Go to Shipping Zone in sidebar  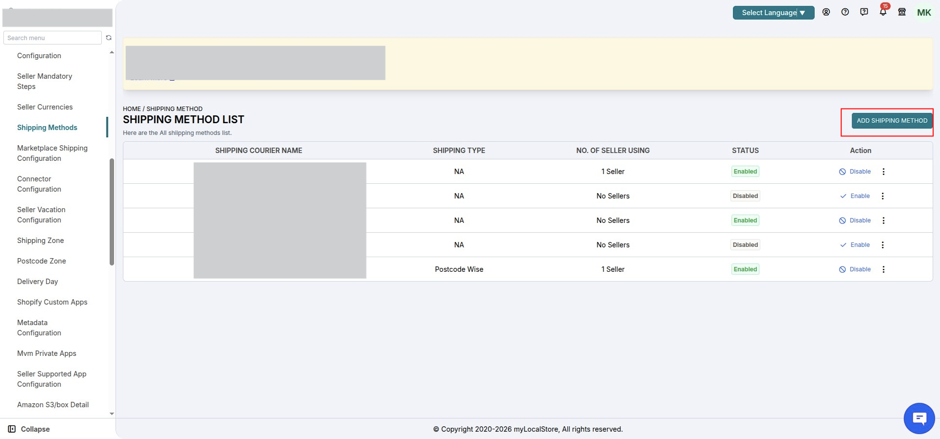41,241
